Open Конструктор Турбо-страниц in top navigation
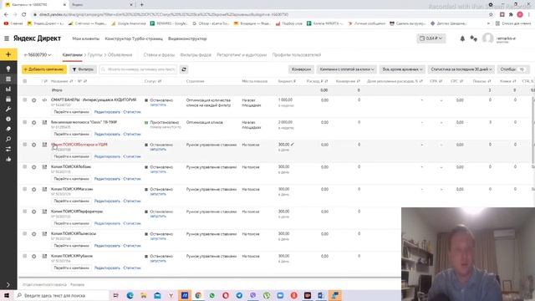This screenshot has height=301, width=535. 134,38
